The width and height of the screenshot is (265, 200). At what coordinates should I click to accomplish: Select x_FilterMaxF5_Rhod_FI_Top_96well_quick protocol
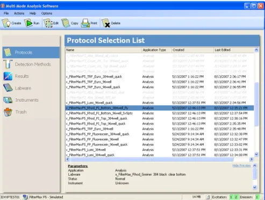[x=160, y=124]
